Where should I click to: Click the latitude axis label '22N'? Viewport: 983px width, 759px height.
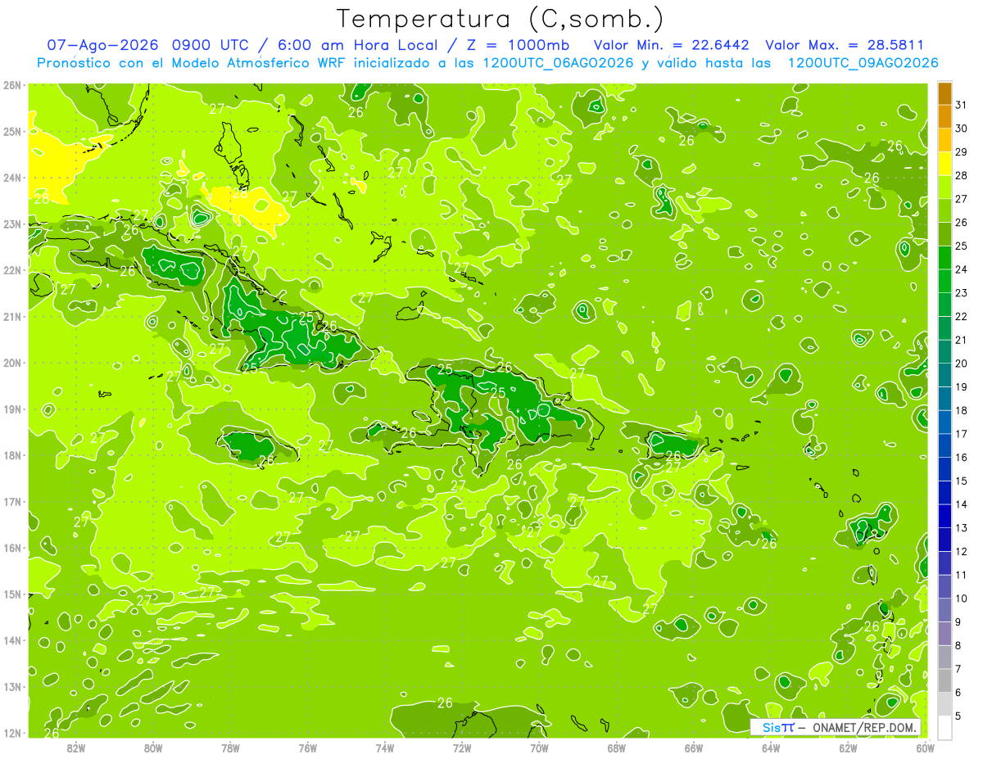tap(12, 270)
